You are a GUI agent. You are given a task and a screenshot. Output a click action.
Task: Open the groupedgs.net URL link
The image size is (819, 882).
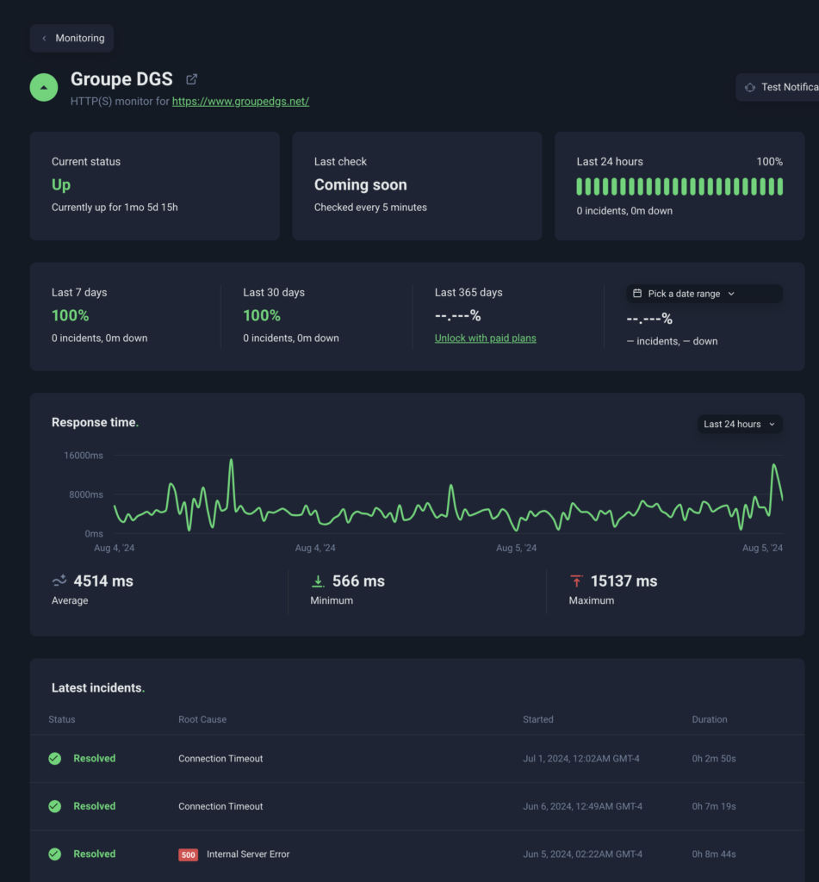point(240,102)
